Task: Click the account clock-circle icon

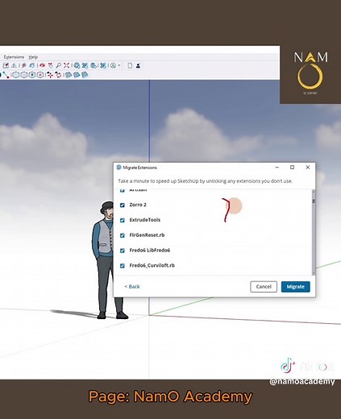Action: pos(113,65)
